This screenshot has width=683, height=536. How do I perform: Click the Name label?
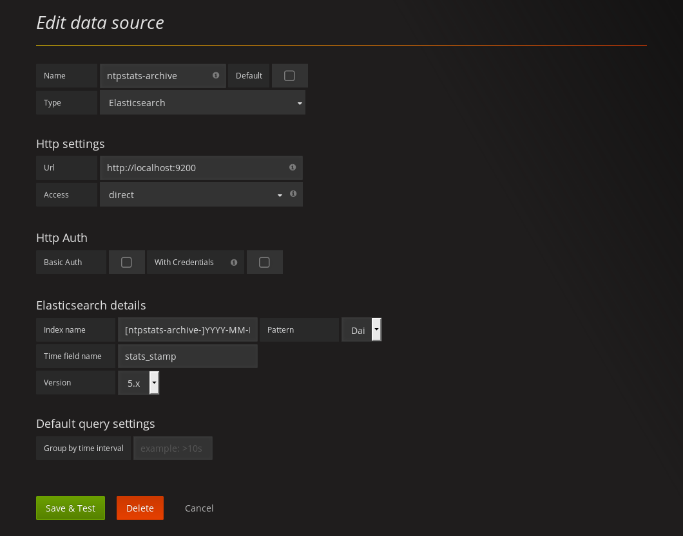pyautogui.click(x=55, y=76)
